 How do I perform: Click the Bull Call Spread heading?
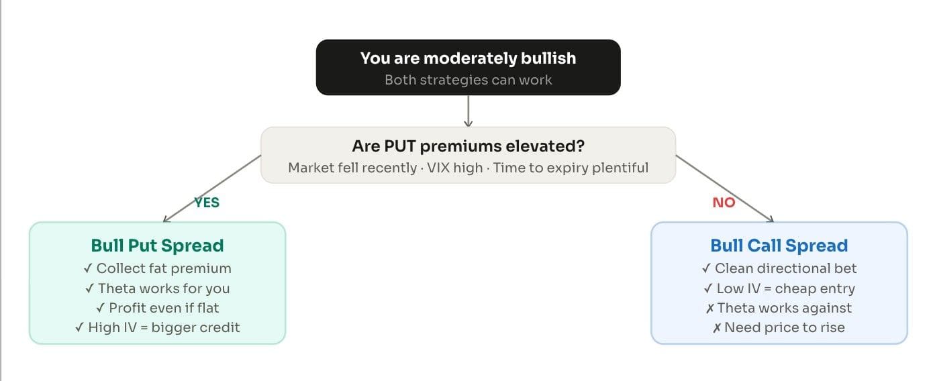779,246
